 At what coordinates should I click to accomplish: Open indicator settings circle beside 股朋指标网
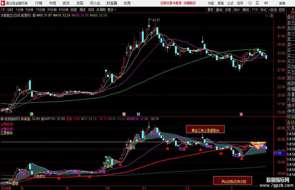coord(2,119)
